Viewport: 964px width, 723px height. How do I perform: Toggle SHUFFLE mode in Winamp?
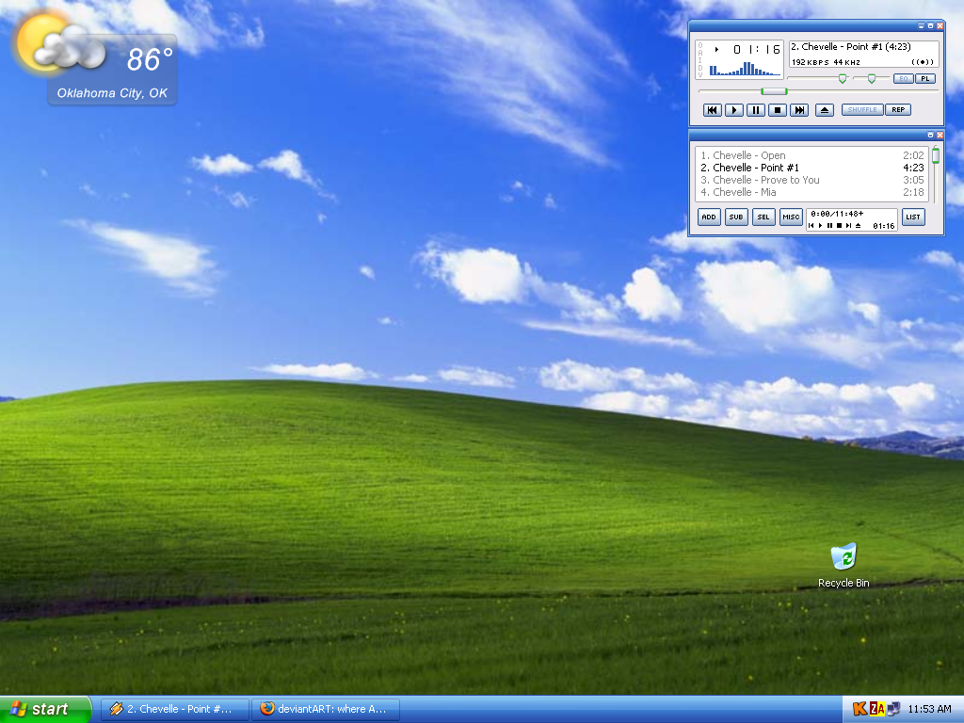[x=862, y=109]
